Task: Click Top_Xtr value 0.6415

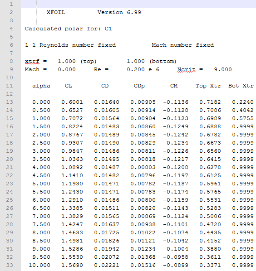Action: pyautogui.click(x=210, y=159)
